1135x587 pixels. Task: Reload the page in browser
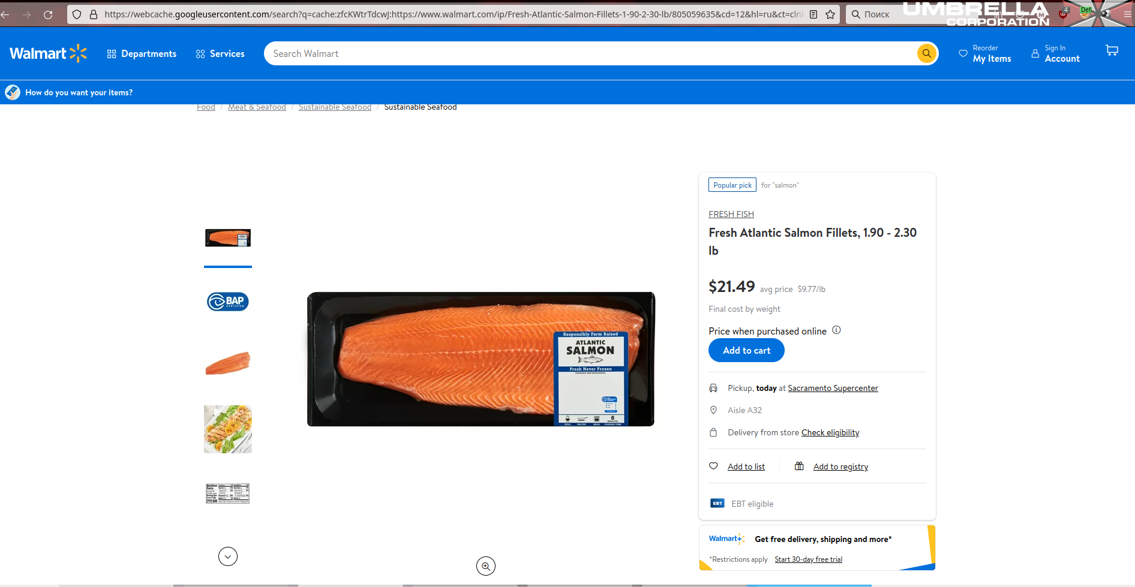click(48, 14)
